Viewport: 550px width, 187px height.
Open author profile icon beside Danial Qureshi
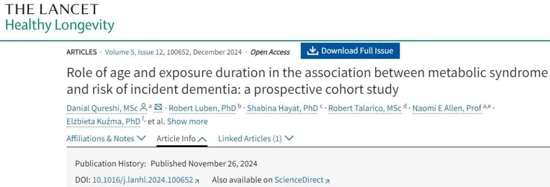143,108
